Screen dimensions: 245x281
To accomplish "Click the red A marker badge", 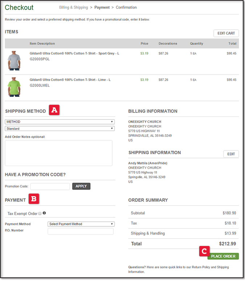I will (x=54, y=110).
